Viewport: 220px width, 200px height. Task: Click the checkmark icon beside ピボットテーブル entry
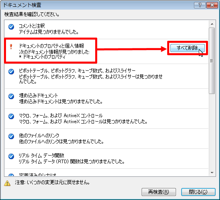pos(11,72)
